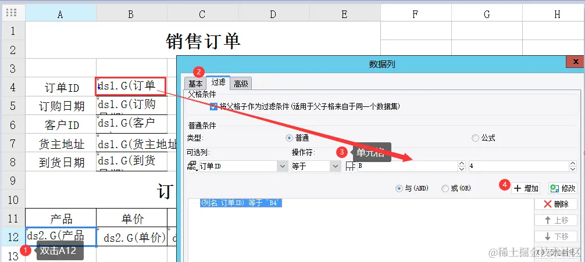585x262 pixels.
Task: Select column header C
Action: tap(202, 14)
